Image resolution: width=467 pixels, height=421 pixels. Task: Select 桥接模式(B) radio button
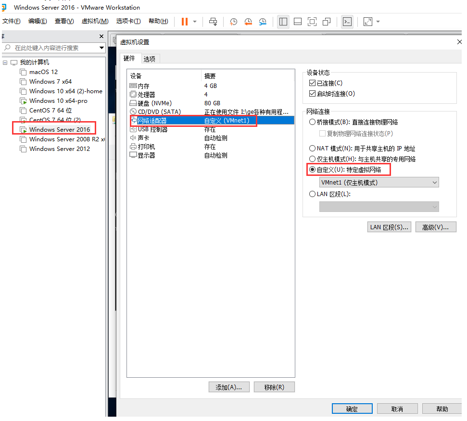click(x=312, y=122)
